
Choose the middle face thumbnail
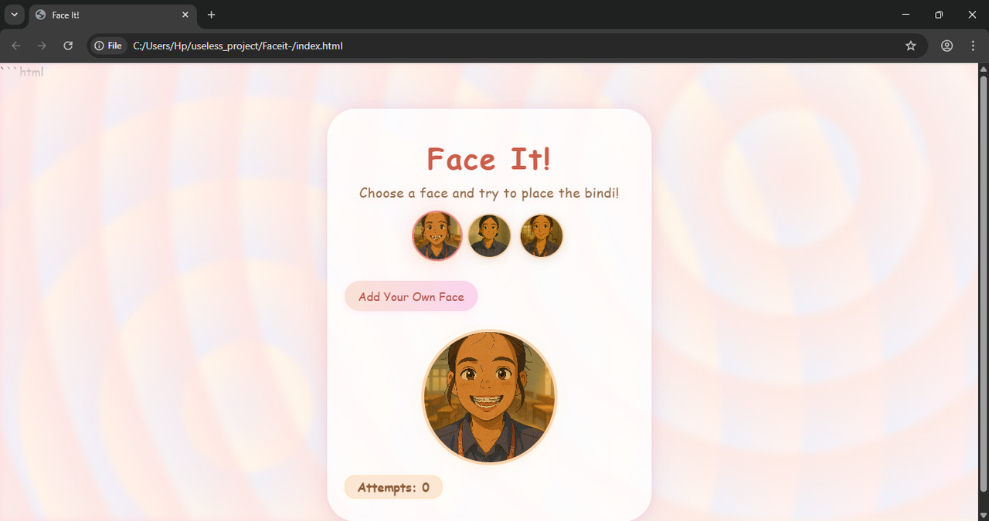489,236
